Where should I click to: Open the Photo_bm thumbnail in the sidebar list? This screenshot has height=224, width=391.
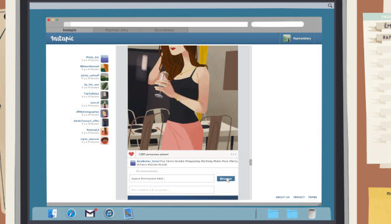(104, 59)
